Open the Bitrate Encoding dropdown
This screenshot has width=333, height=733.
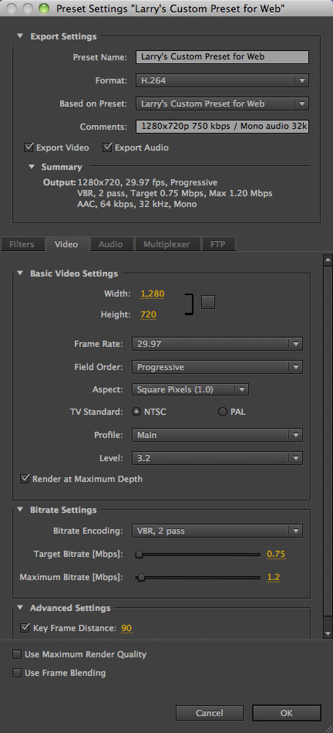[x=217, y=531]
